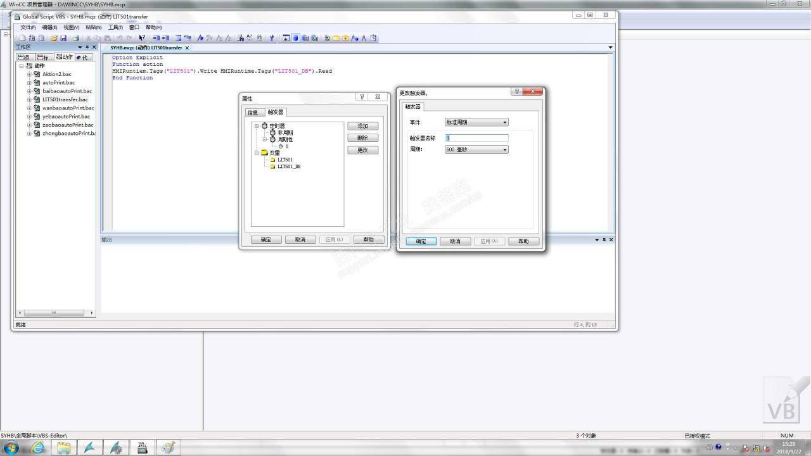Image resolution: width=811 pixels, height=456 pixels.
Task: Click 确定 in the 属性 dialog
Action: pyautogui.click(x=266, y=239)
